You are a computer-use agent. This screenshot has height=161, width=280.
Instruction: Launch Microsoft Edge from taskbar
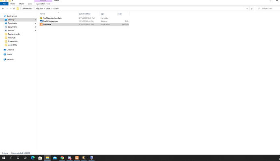(33, 158)
